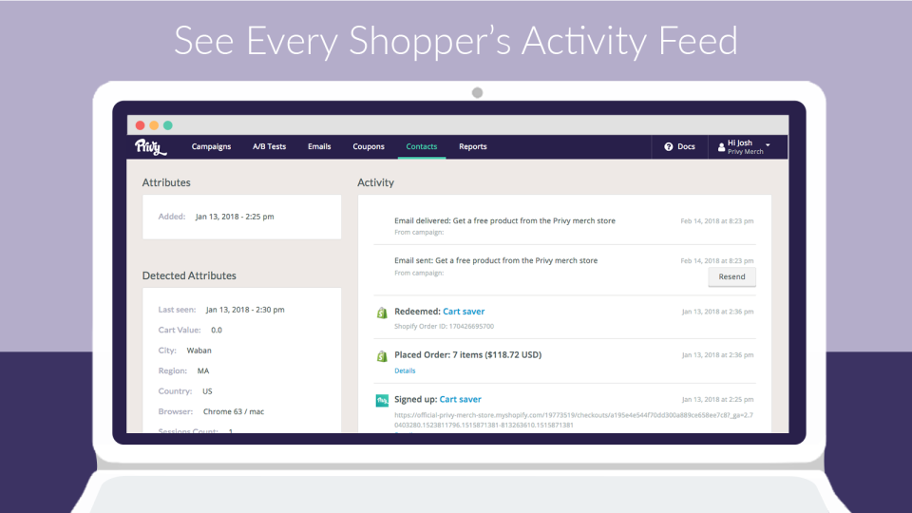Open the Reports tab
Viewport: 912px width, 513px height.
tap(473, 146)
